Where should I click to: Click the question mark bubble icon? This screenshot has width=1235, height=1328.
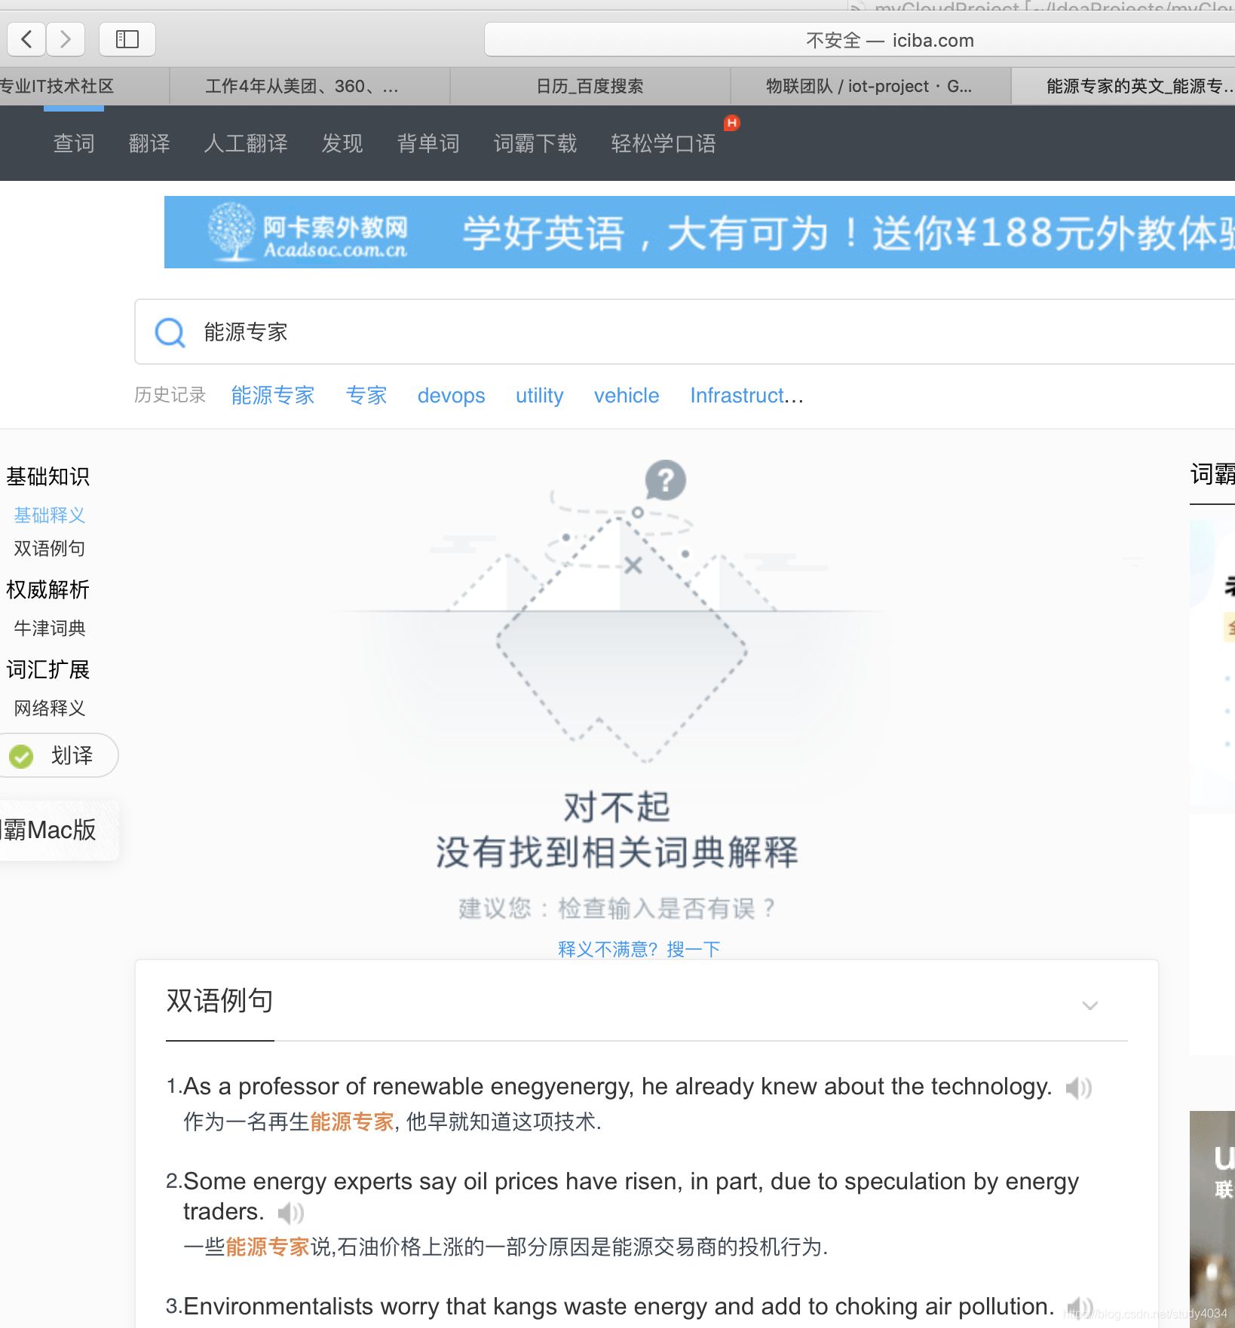coord(665,480)
